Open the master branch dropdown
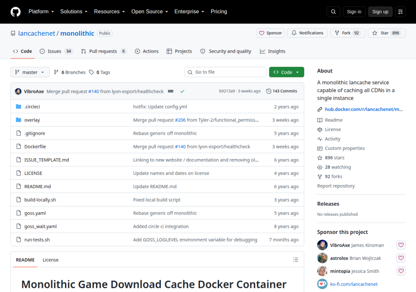Image resolution: width=416 pixels, height=292 pixels. coord(30,72)
